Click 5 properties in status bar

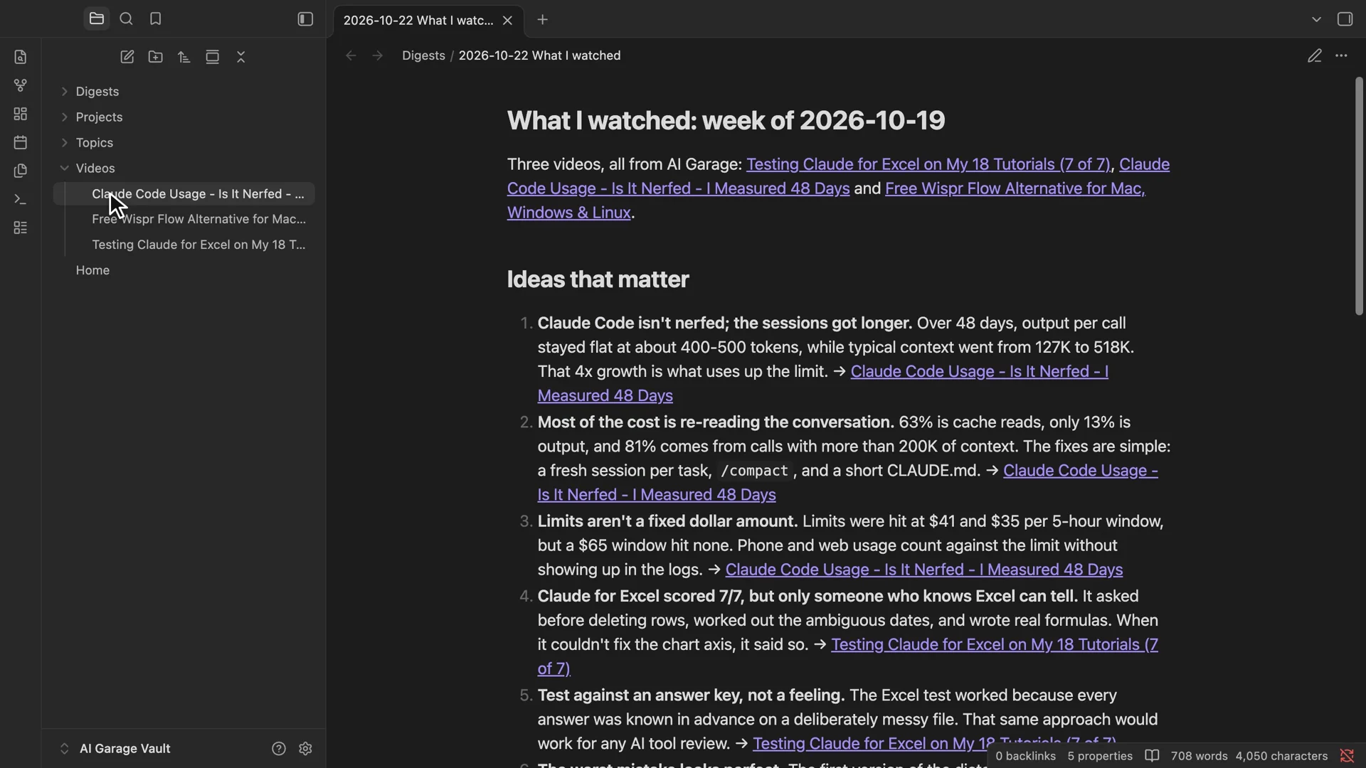point(1100,756)
